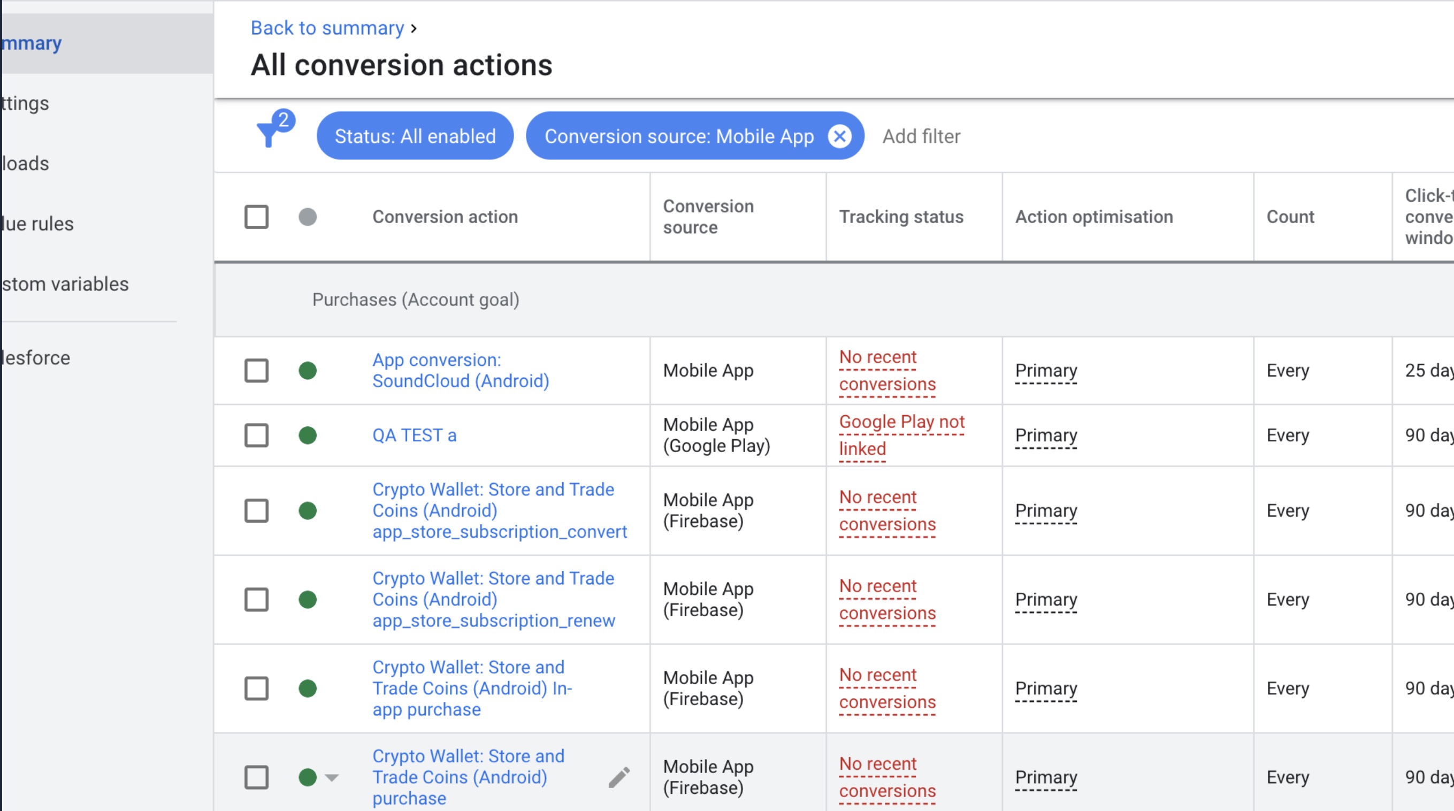Open the Uploads sidebar item

coord(106,164)
